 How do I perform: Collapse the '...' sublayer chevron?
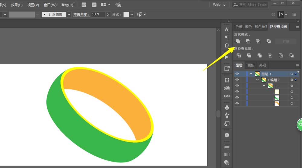point(264,86)
